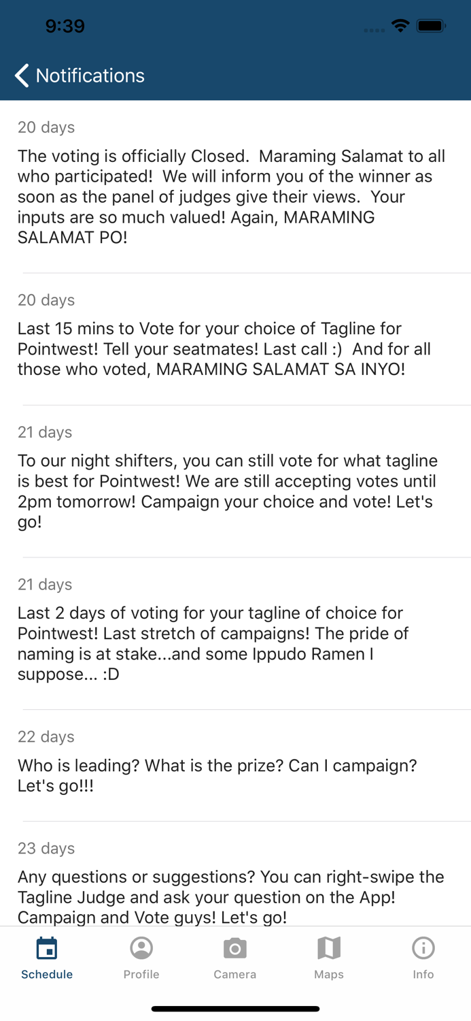Open the "voting is officially Closed" notification

coord(231,197)
